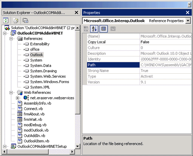
Task: Click the left arrow of horizontal scrollbar
Action: point(4,151)
